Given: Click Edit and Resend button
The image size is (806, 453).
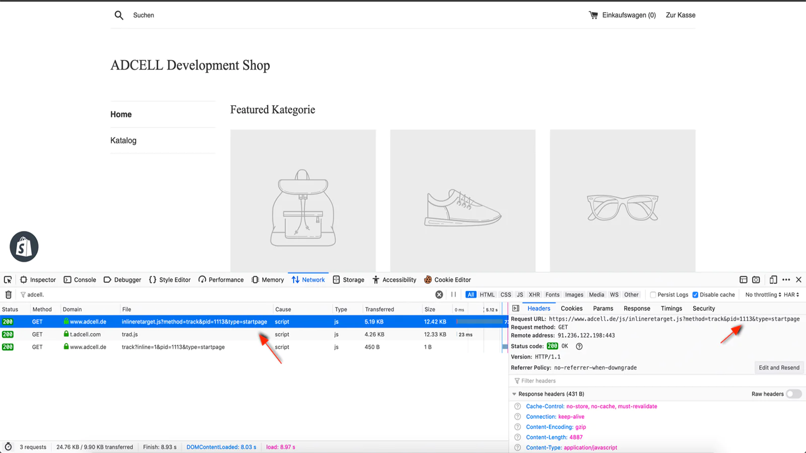Looking at the screenshot, I should (x=779, y=367).
